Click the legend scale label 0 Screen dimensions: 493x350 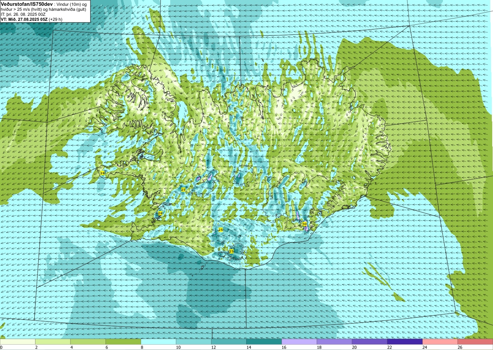[x=1, y=347]
